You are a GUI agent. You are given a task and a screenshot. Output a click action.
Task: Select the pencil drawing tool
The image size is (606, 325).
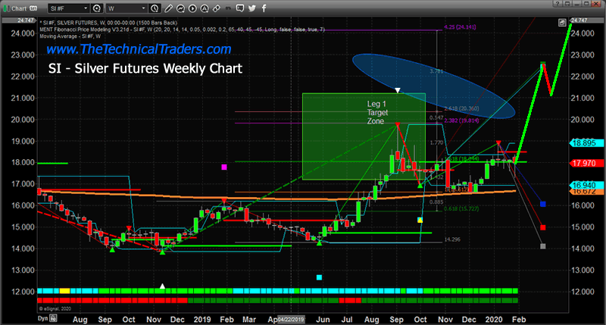click(168, 8)
